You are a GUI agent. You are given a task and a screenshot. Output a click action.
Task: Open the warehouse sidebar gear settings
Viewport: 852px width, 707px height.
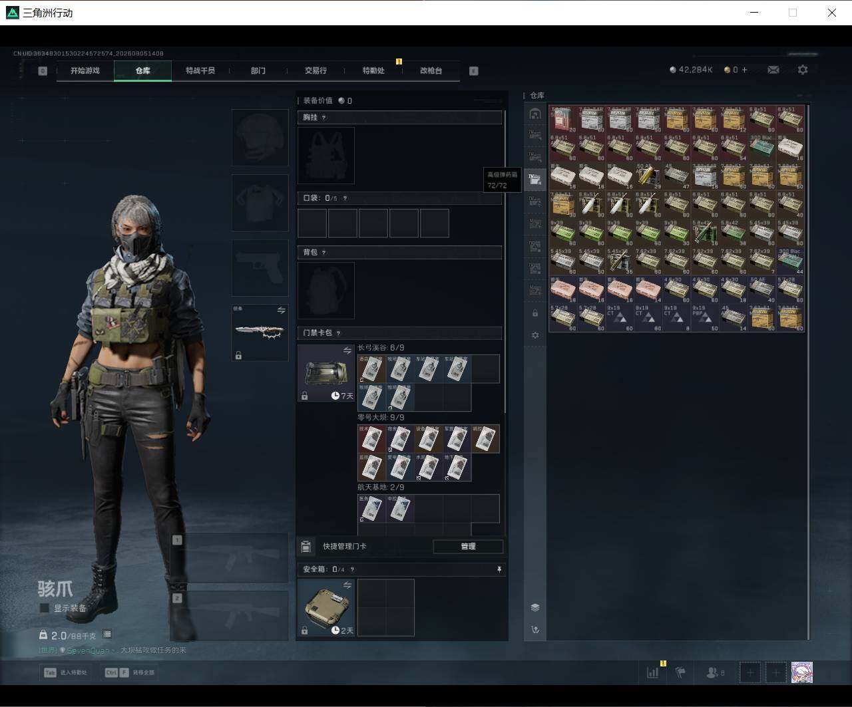[534, 336]
